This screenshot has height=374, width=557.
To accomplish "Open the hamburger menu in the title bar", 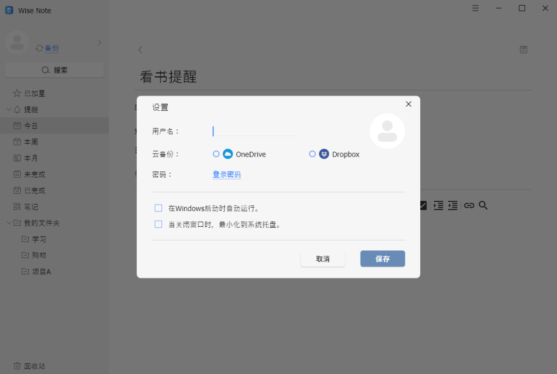I will (x=475, y=8).
